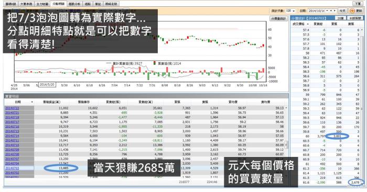Click the 累積庫存 column header

pyautogui.click(x=84, y=102)
